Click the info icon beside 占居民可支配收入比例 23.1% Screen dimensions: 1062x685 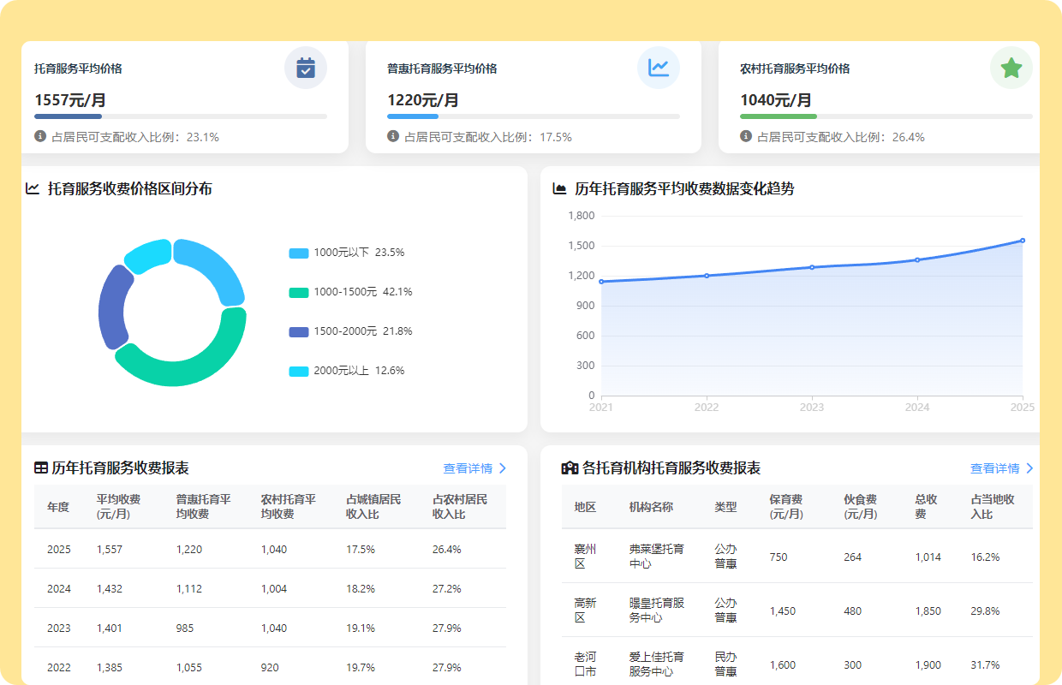40,136
